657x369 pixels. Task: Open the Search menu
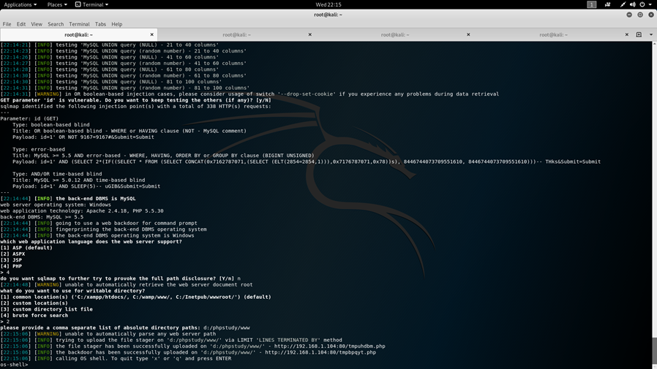[56, 24]
